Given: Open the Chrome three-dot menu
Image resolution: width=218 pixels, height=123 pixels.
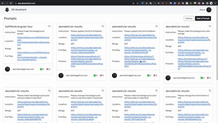Looking at the screenshot, I should (x=215, y=3).
